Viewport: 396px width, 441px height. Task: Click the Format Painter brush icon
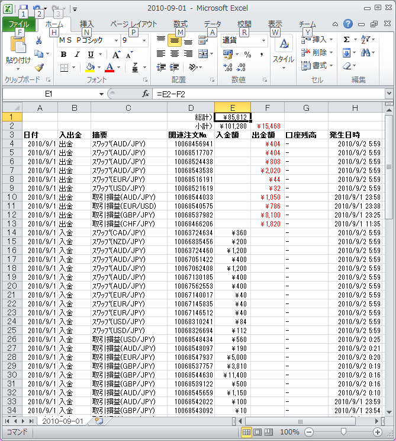pos(39,68)
